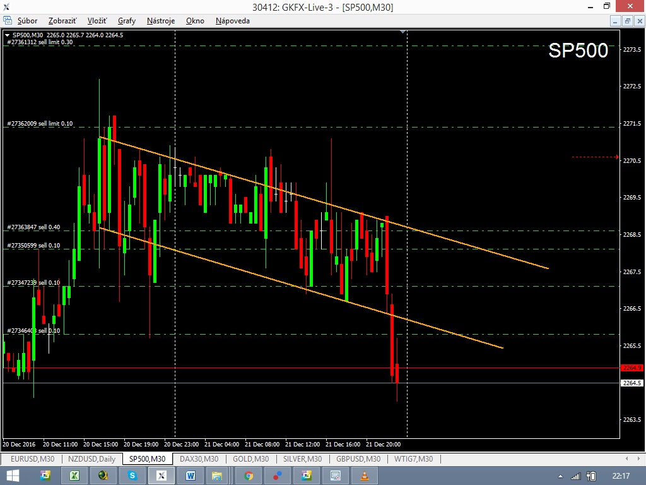Click the 2273.5 price scale label
Image resolution: width=646 pixels, height=485 pixels.
tap(632, 49)
